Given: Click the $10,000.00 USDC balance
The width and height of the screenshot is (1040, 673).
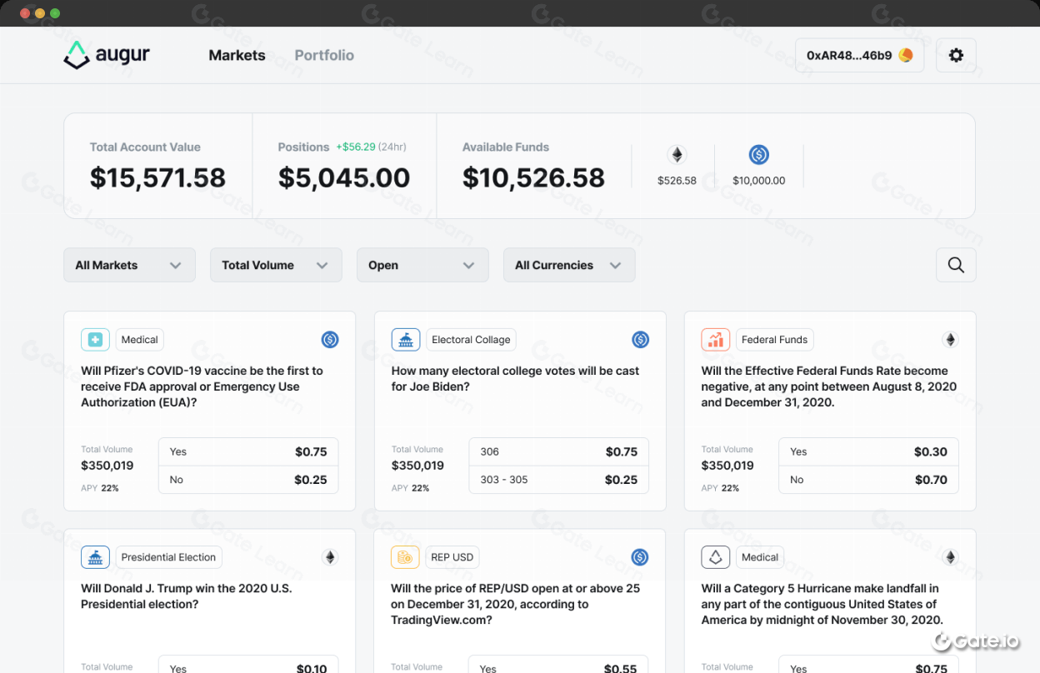Looking at the screenshot, I should pos(759,181).
